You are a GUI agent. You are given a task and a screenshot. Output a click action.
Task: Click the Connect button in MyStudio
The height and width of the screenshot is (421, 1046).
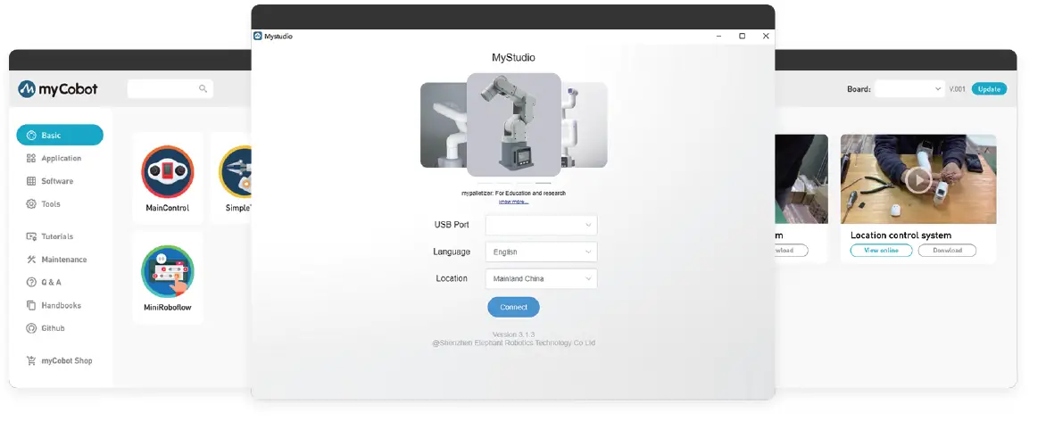tap(513, 307)
